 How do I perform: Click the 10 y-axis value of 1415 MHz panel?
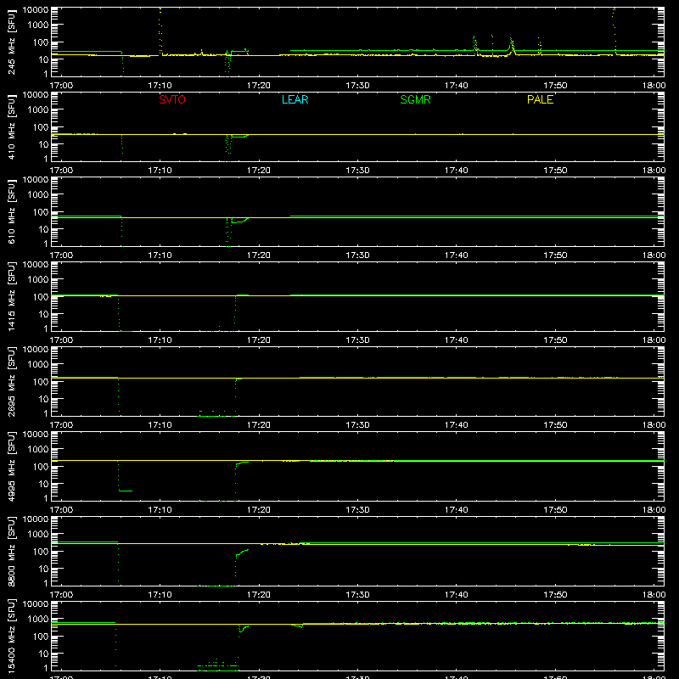click(x=43, y=314)
